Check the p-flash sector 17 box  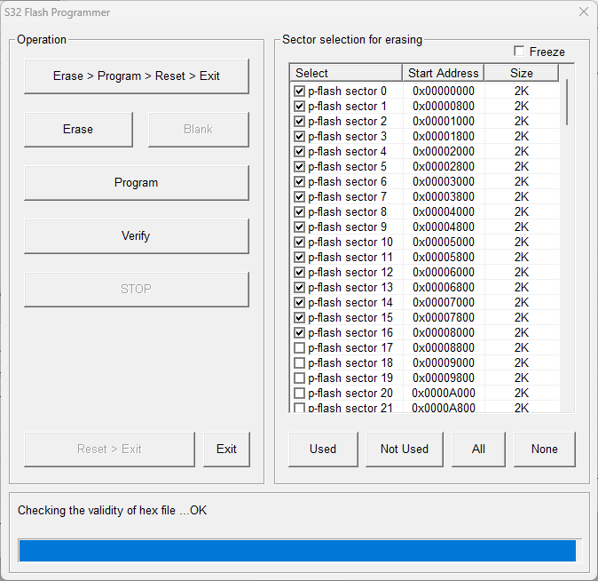click(x=300, y=347)
